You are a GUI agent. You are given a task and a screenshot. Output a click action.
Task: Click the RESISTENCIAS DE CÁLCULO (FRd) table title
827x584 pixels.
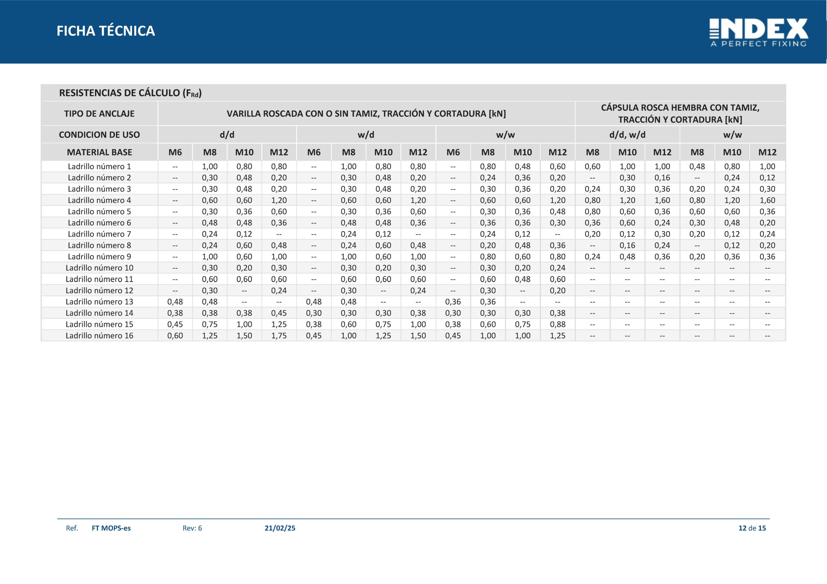pos(131,93)
